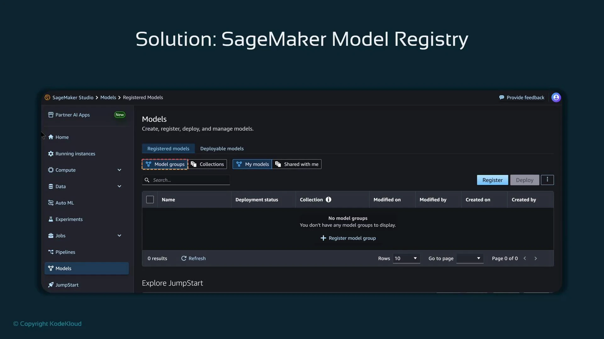Viewport: 604px width, 339px height.
Task: Open Auto ML from the sidebar
Action: coord(65,202)
